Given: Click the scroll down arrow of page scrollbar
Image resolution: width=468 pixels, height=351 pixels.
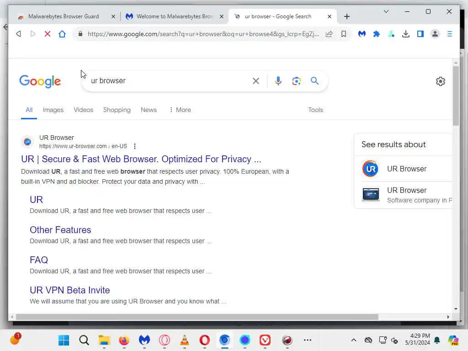Looking at the screenshot, I should (x=456, y=309).
